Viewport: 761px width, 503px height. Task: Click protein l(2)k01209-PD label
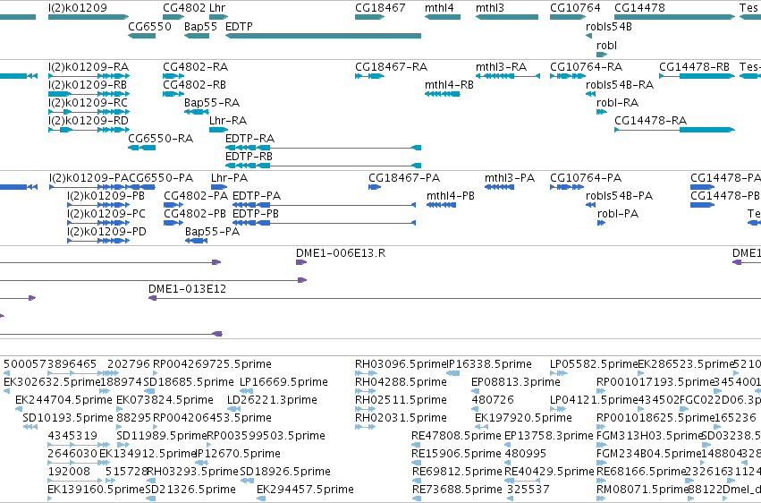tap(106, 232)
